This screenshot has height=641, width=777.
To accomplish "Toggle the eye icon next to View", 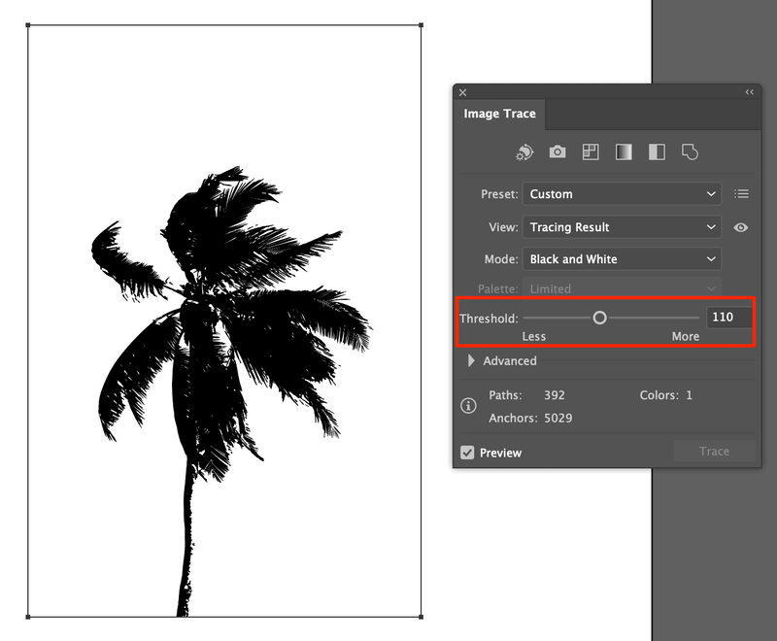I will pos(741,227).
